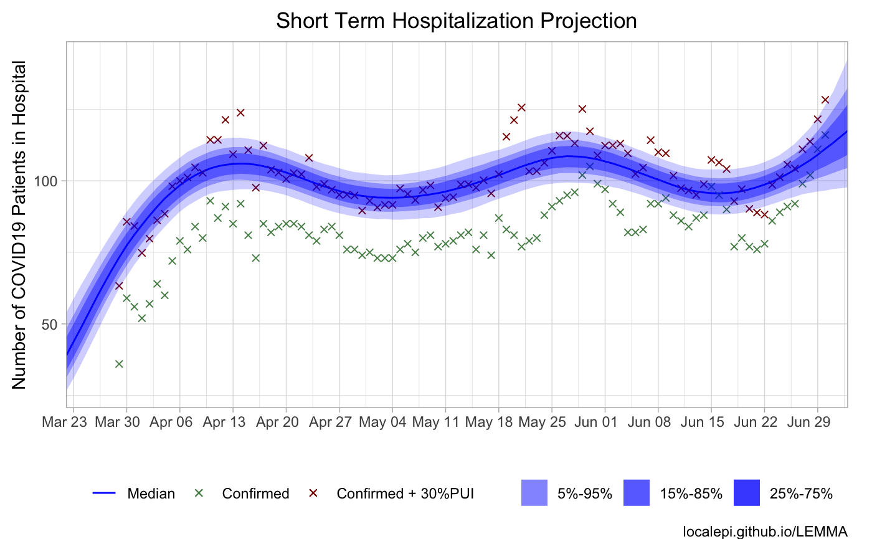Screen dimensions: 872x539
Task: Click the Confirmed + 30%PUI legend label
Action: pyautogui.click(x=405, y=494)
